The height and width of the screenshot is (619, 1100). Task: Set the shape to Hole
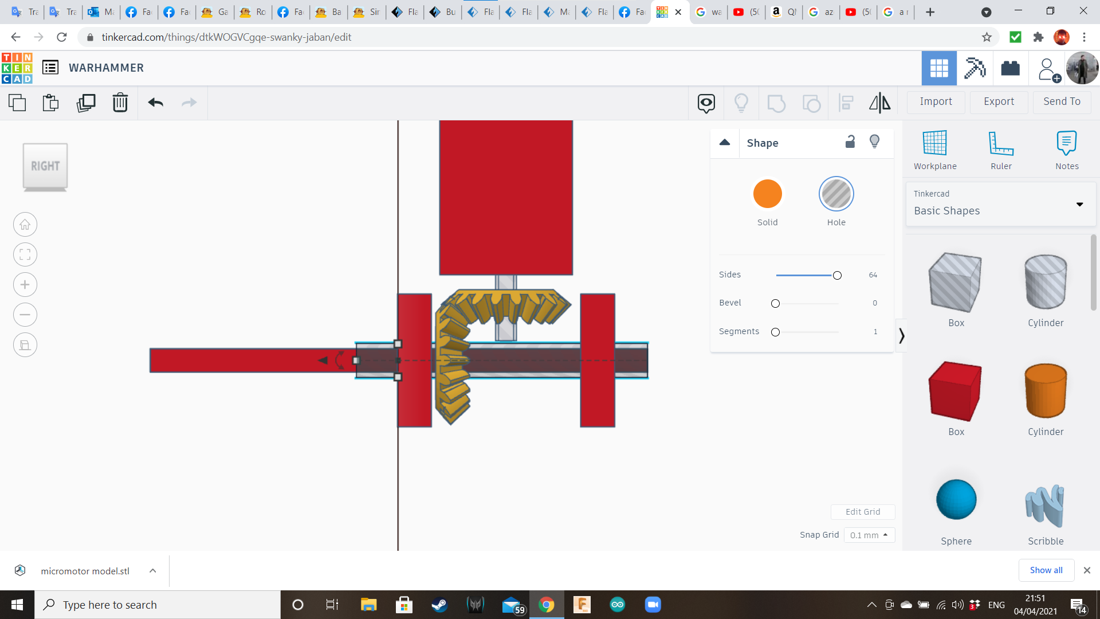pyautogui.click(x=836, y=194)
